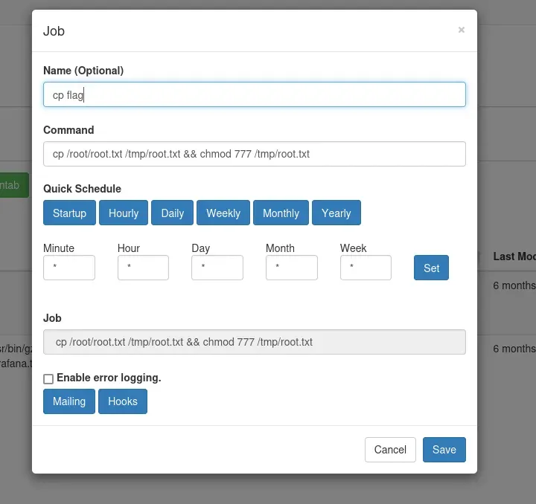Viewport: 536px width, 504px height.
Task: Click the Minute field
Action: tap(69, 268)
